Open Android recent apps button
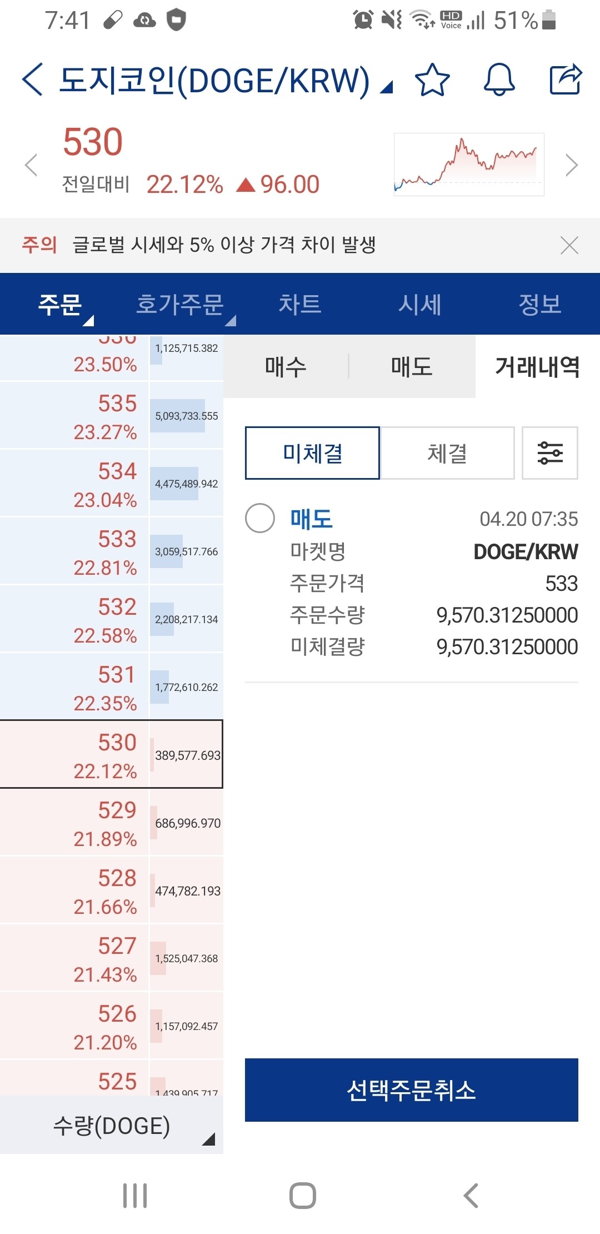Viewport: 600px width, 1234px height. tap(135, 1195)
